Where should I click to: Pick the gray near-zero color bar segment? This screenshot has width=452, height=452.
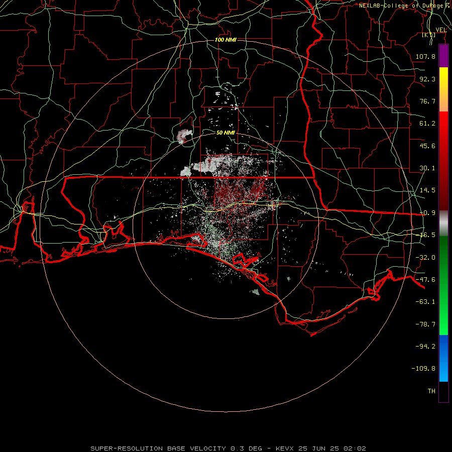[443, 223]
